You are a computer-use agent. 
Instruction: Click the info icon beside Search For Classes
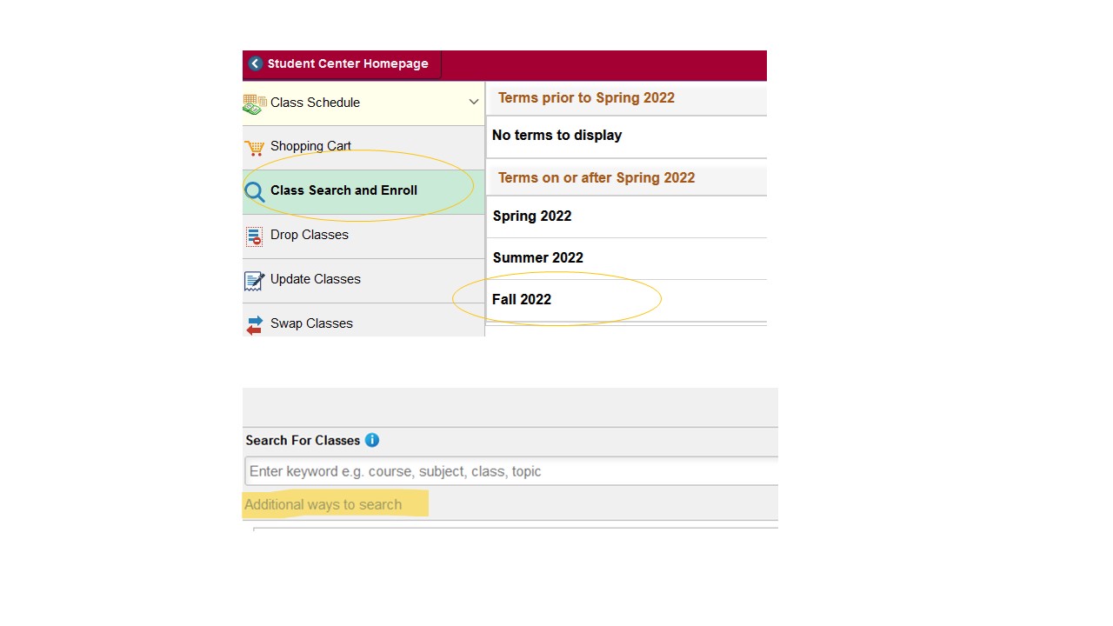pyautogui.click(x=372, y=440)
